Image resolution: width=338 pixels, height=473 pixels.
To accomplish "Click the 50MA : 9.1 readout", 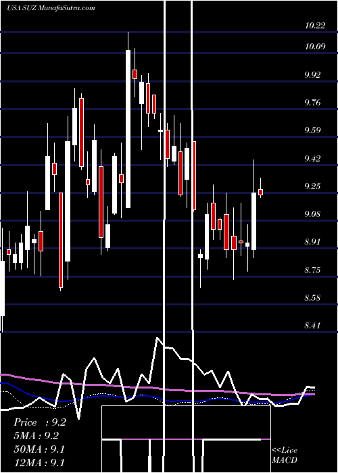I will pos(39,449).
